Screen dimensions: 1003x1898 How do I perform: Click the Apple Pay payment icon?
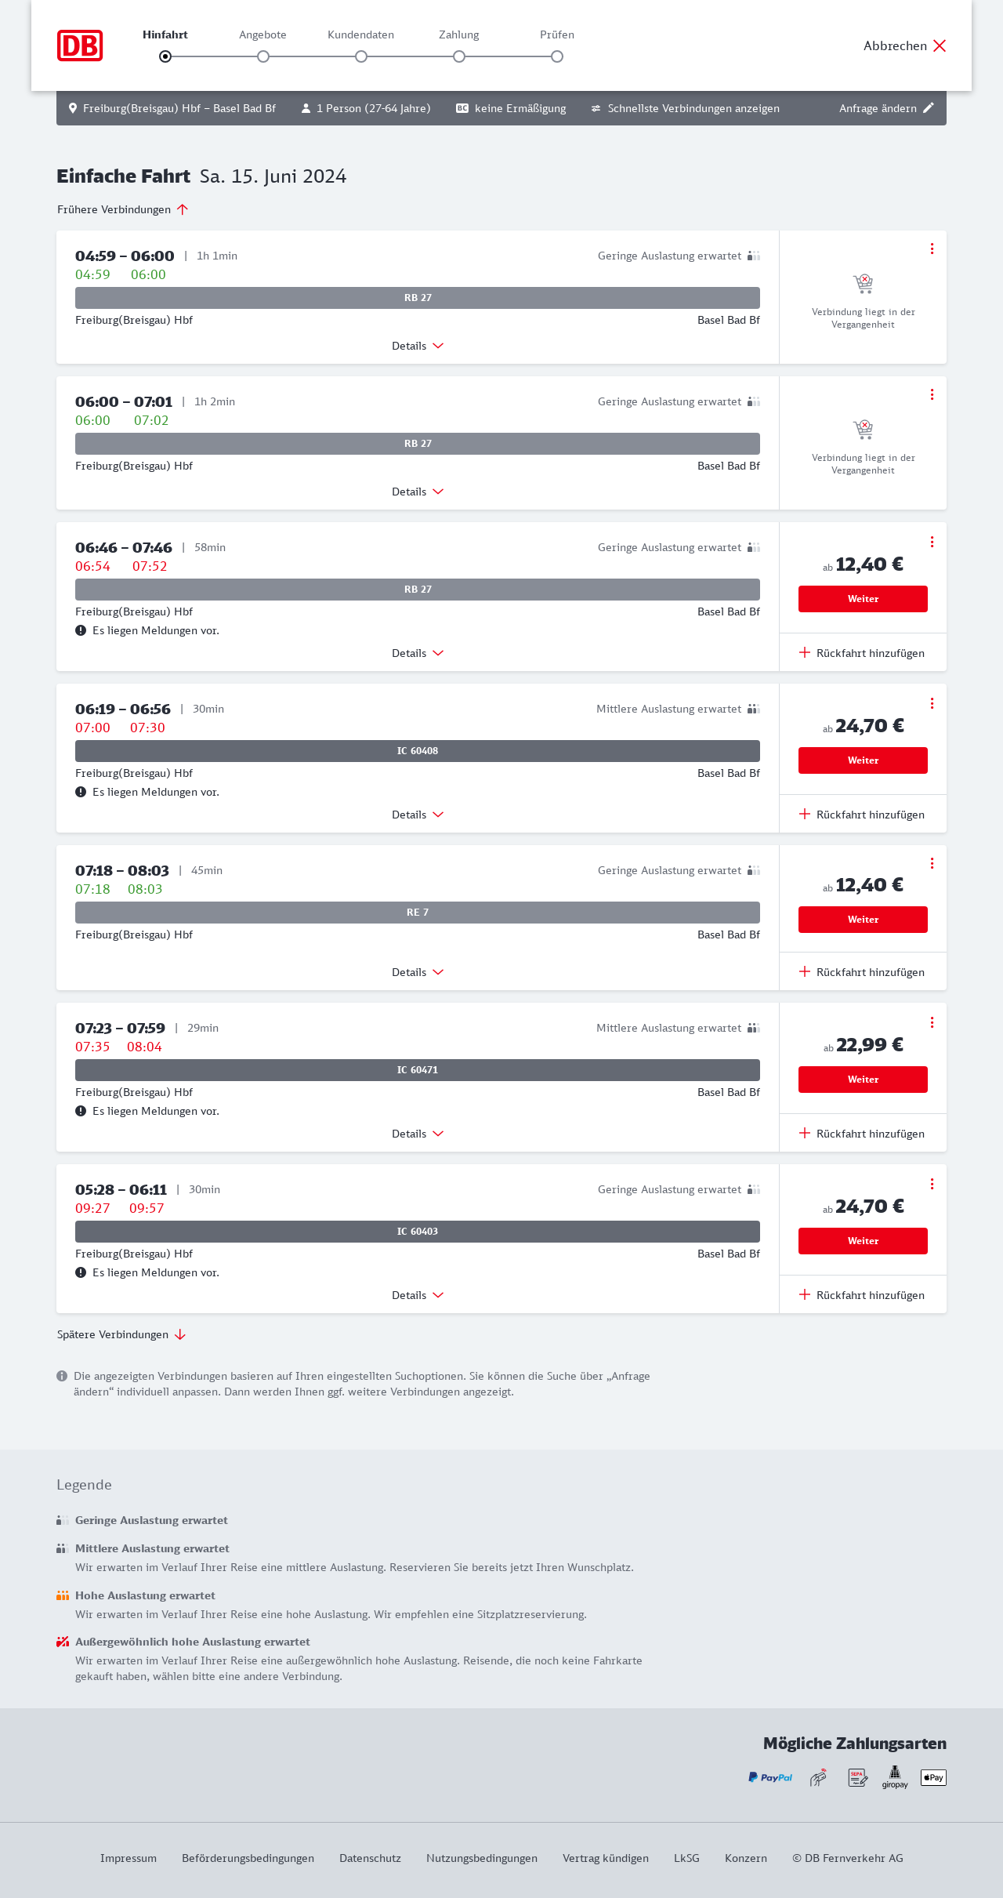coord(933,1777)
